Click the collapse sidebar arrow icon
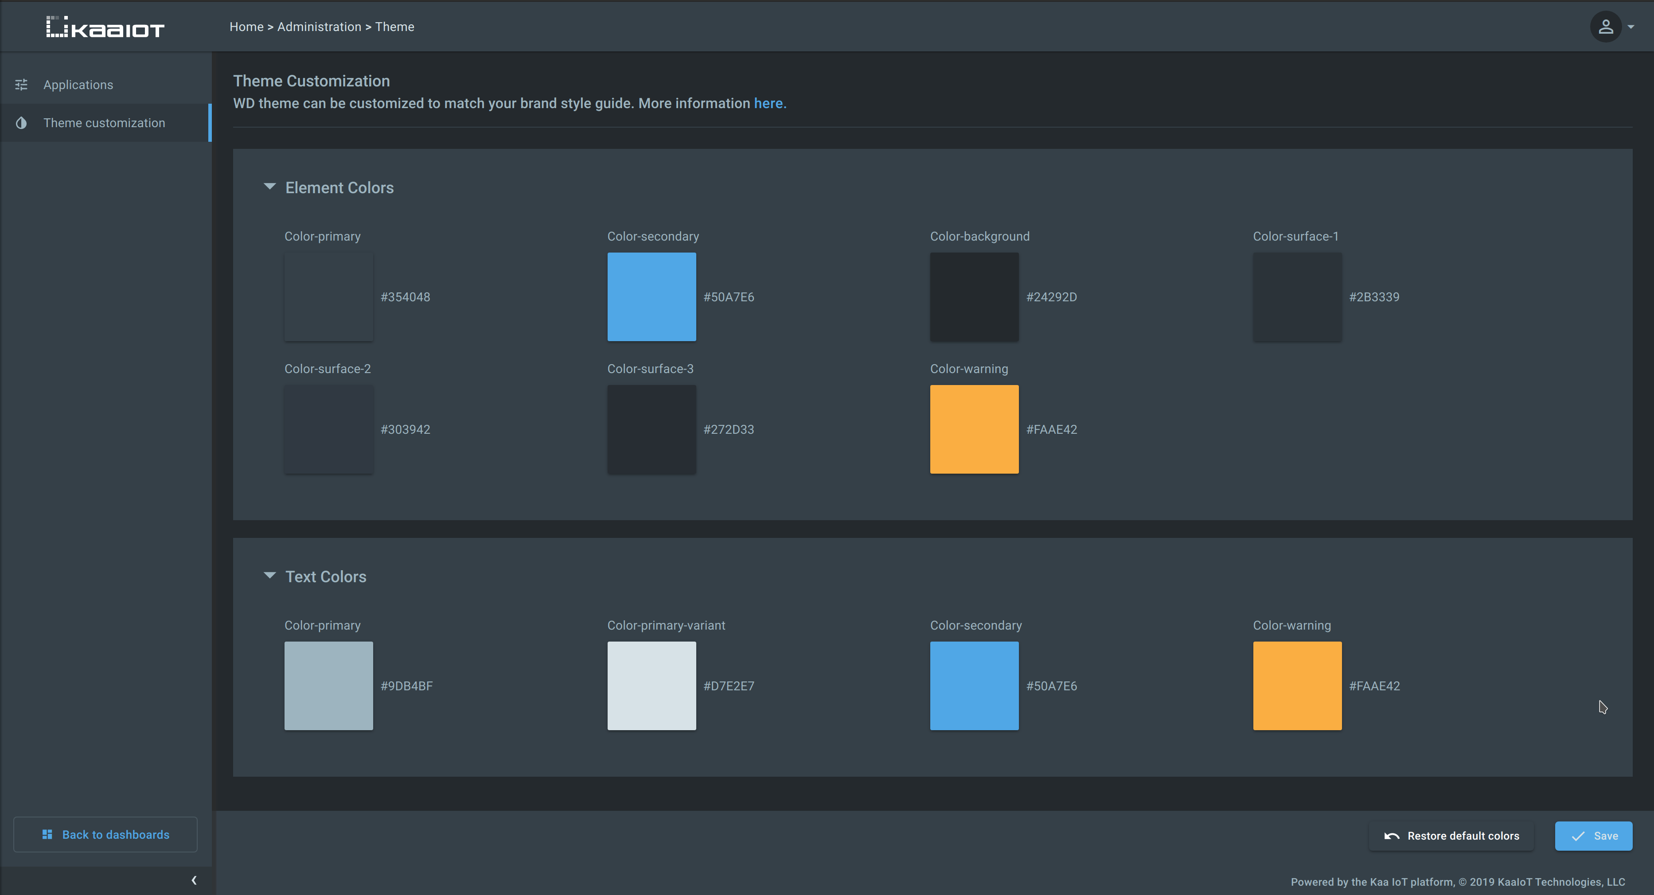 (x=194, y=879)
